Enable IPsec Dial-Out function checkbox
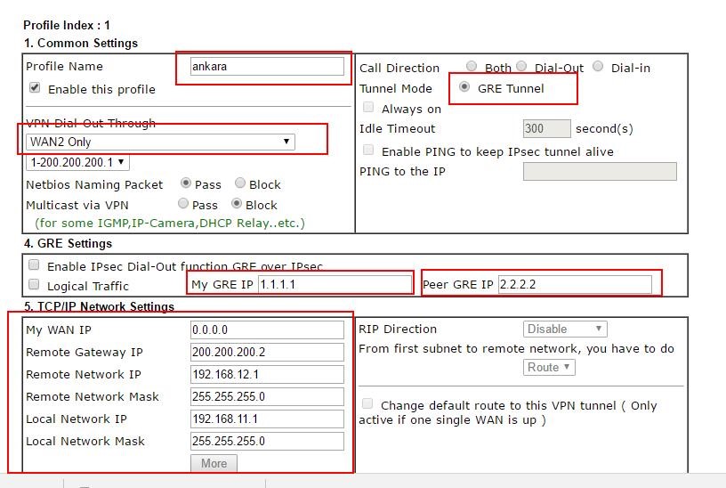The width and height of the screenshot is (726, 488). point(34,265)
